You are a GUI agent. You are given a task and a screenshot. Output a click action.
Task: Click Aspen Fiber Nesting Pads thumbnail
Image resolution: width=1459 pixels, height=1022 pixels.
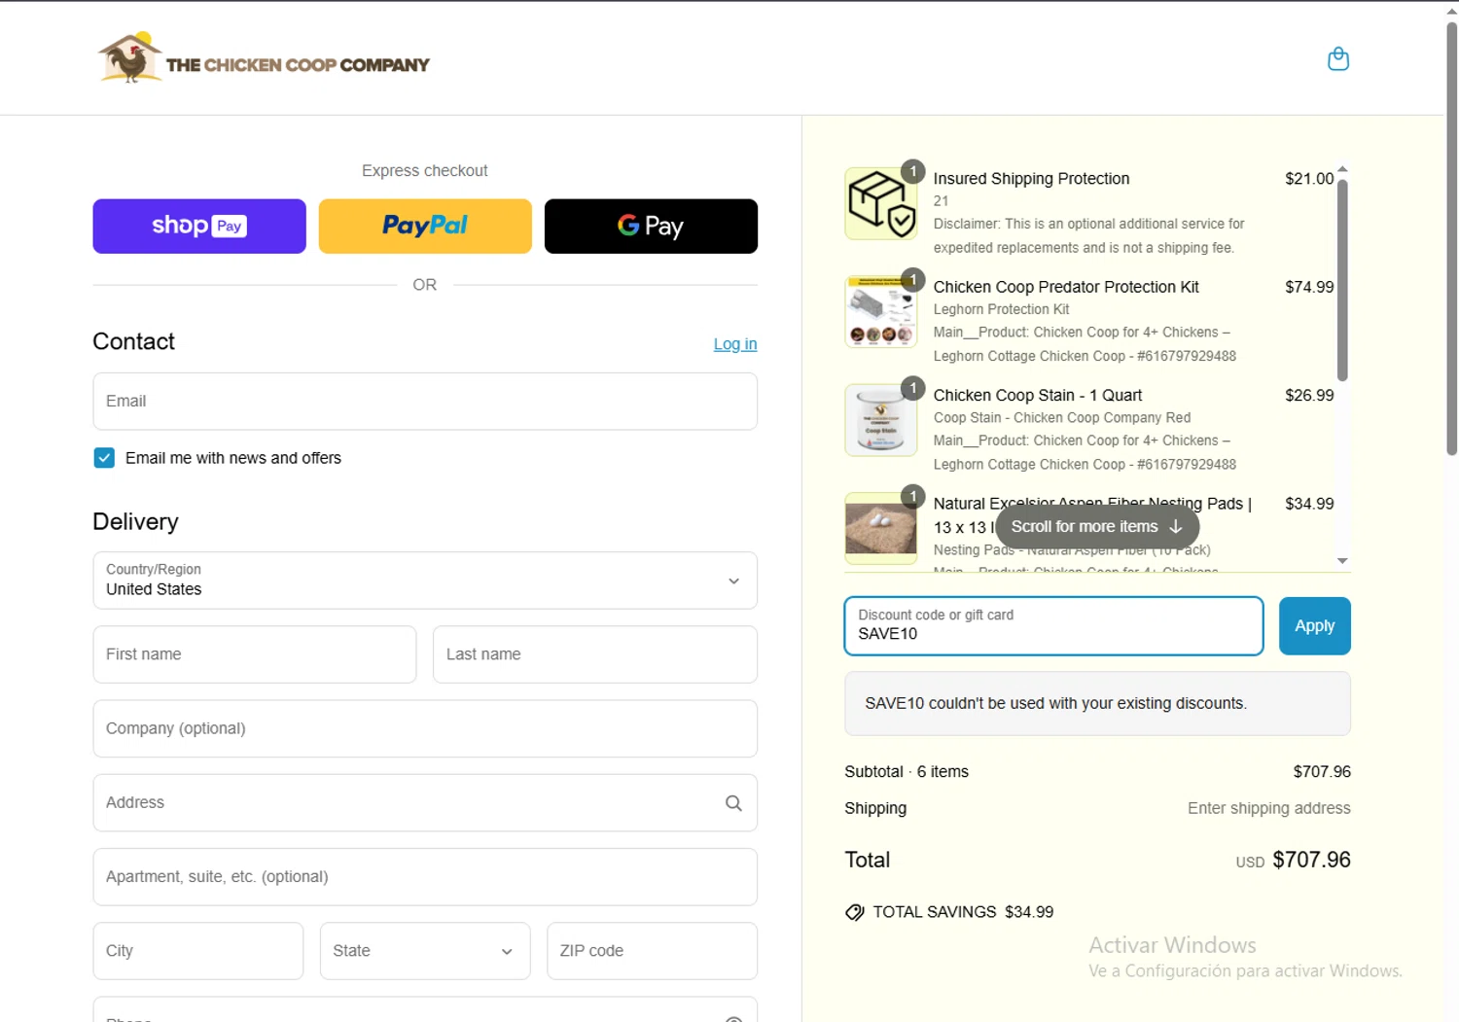tap(881, 528)
